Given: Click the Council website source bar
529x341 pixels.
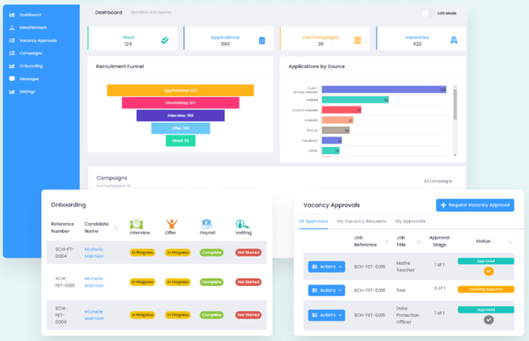Looking at the screenshot, I should tap(342, 110).
